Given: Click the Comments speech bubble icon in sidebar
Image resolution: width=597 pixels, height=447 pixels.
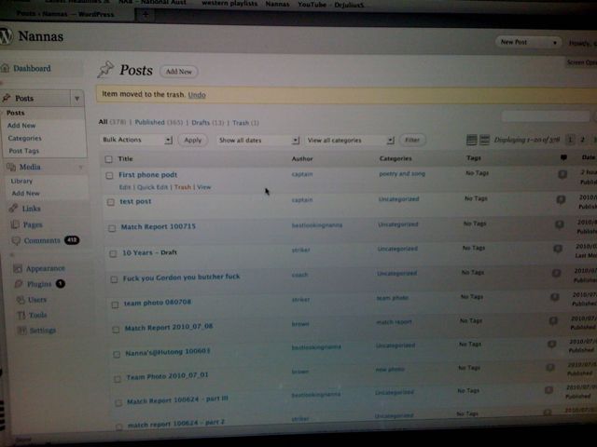Looking at the screenshot, I should click(x=14, y=240).
